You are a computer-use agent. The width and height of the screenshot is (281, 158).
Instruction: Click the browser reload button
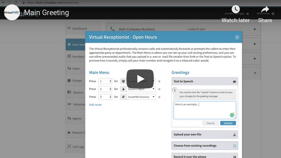(16, 3)
